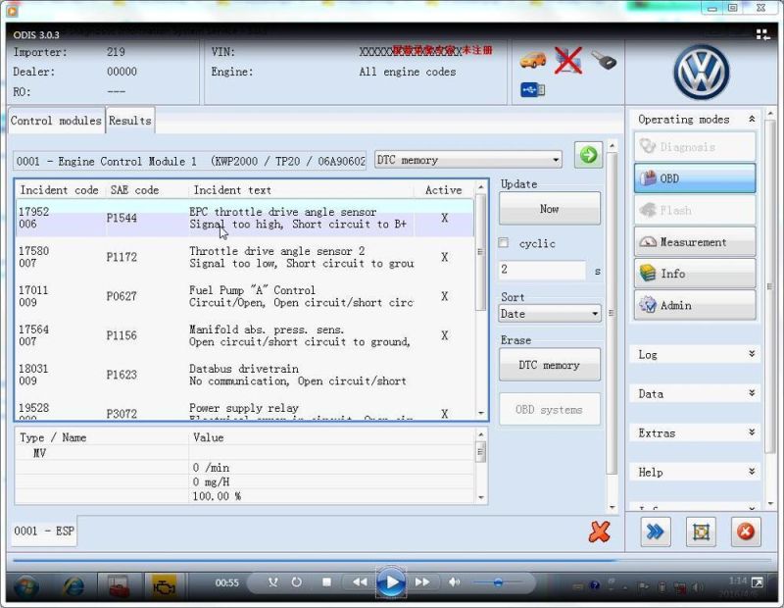Click the ignition key icon
This screenshot has width=784, height=608.
[604, 61]
